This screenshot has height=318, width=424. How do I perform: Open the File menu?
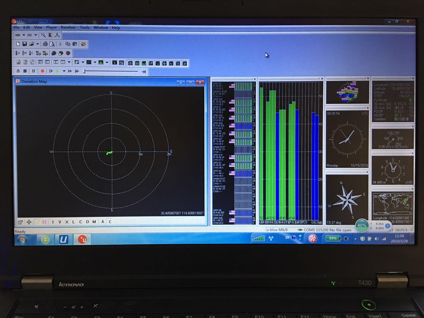(x=16, y=27)
